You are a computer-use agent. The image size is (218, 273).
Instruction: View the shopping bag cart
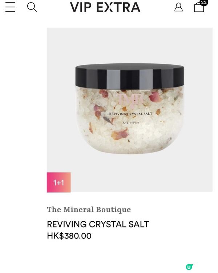[199, 8]
